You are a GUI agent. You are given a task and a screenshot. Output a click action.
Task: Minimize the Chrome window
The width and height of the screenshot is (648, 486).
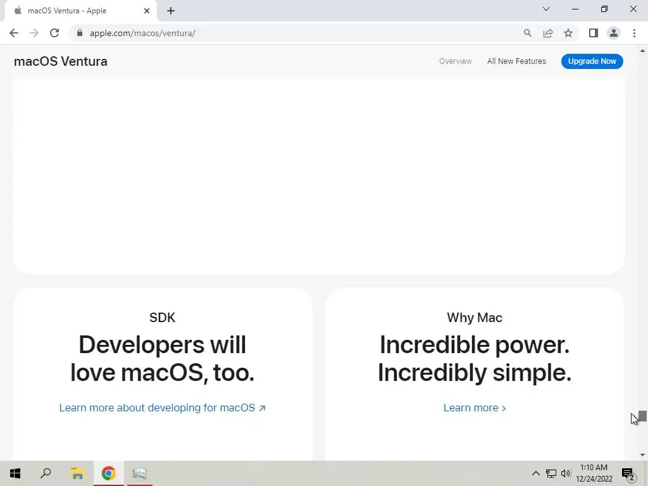pyautogui.click(x=575, y=9)
